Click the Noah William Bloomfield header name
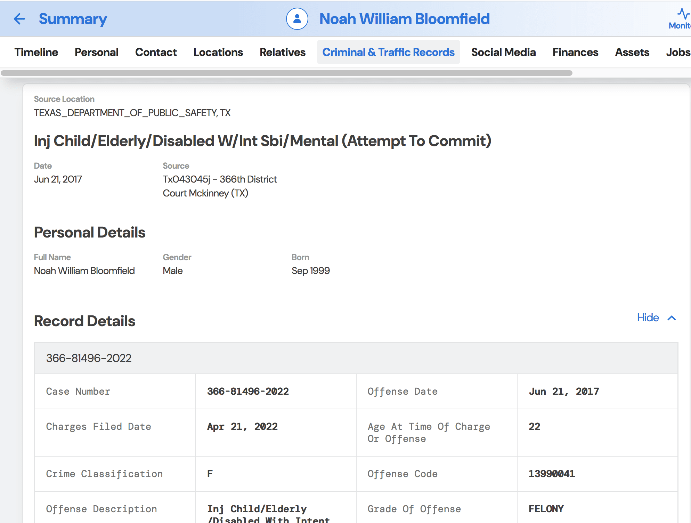This screenshot has height=523, width=691. click(404, 19)
